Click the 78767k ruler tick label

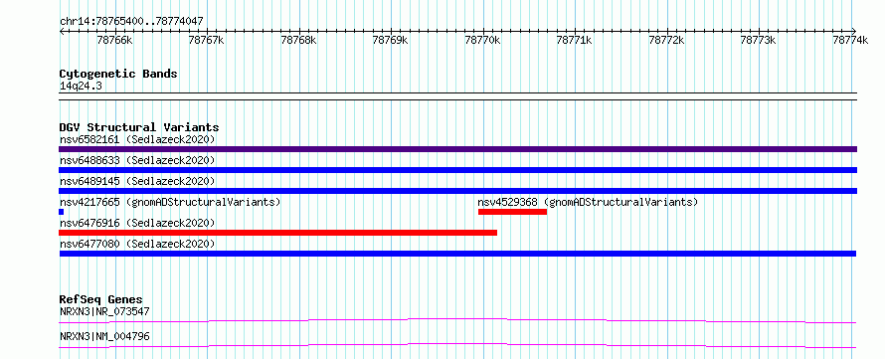click(x=207, y=40)
